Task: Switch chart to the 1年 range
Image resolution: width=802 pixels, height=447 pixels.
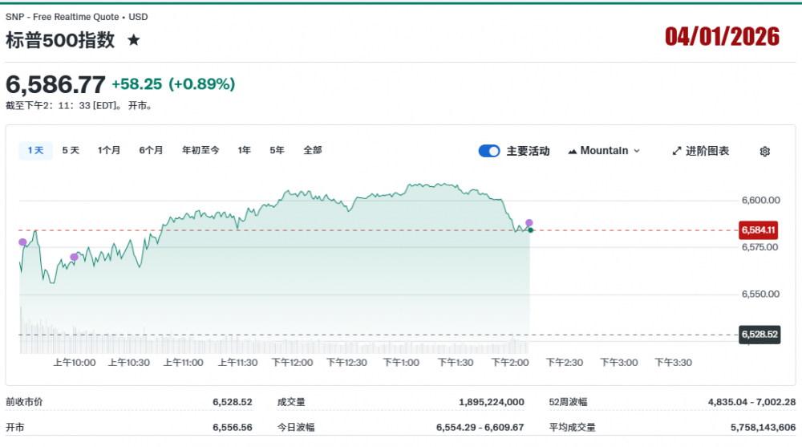Action: point(244,150)
